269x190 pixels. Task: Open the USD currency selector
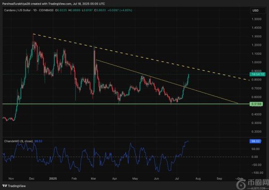click(256, 10)
